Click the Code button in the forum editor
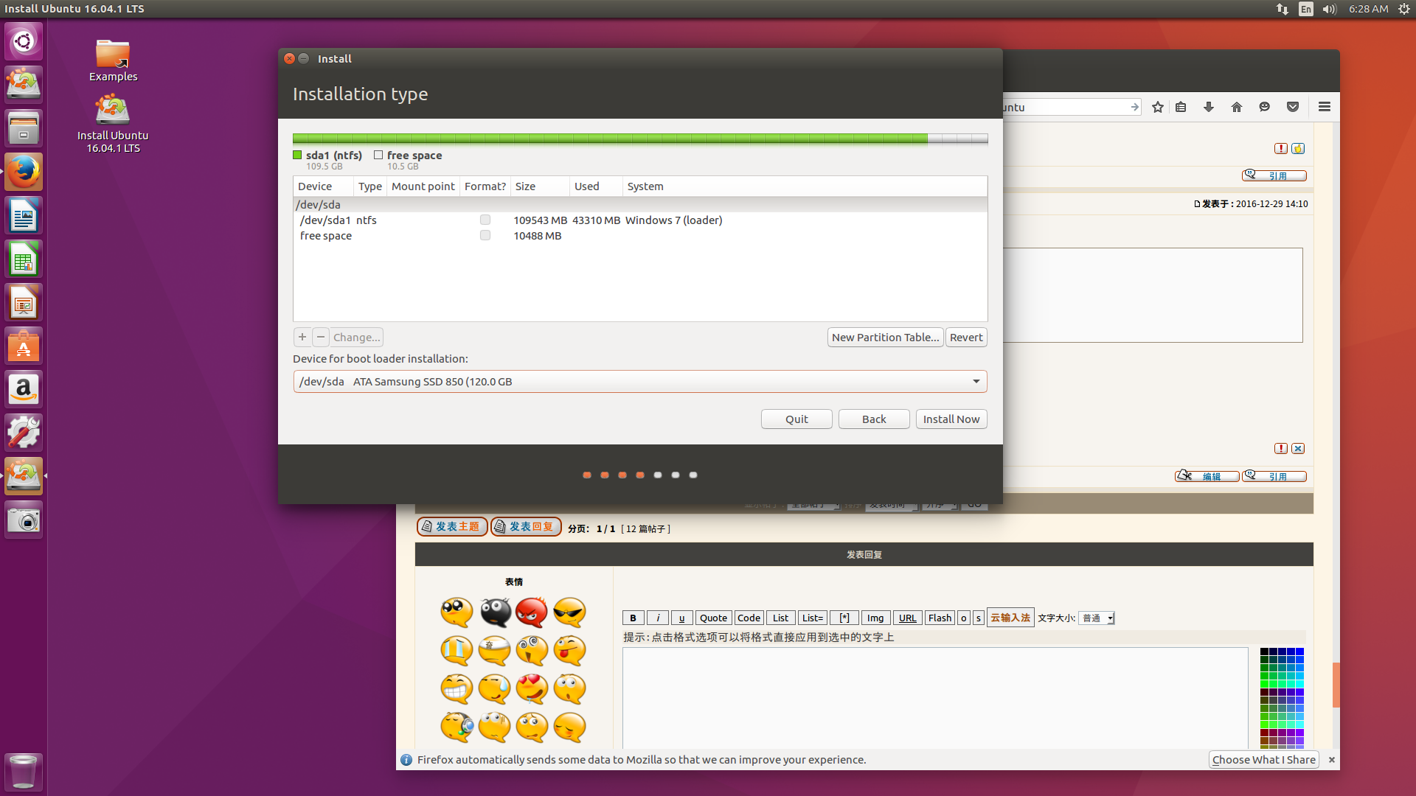Viewport: 1416px width, 796px height. [x=749, y=618]
